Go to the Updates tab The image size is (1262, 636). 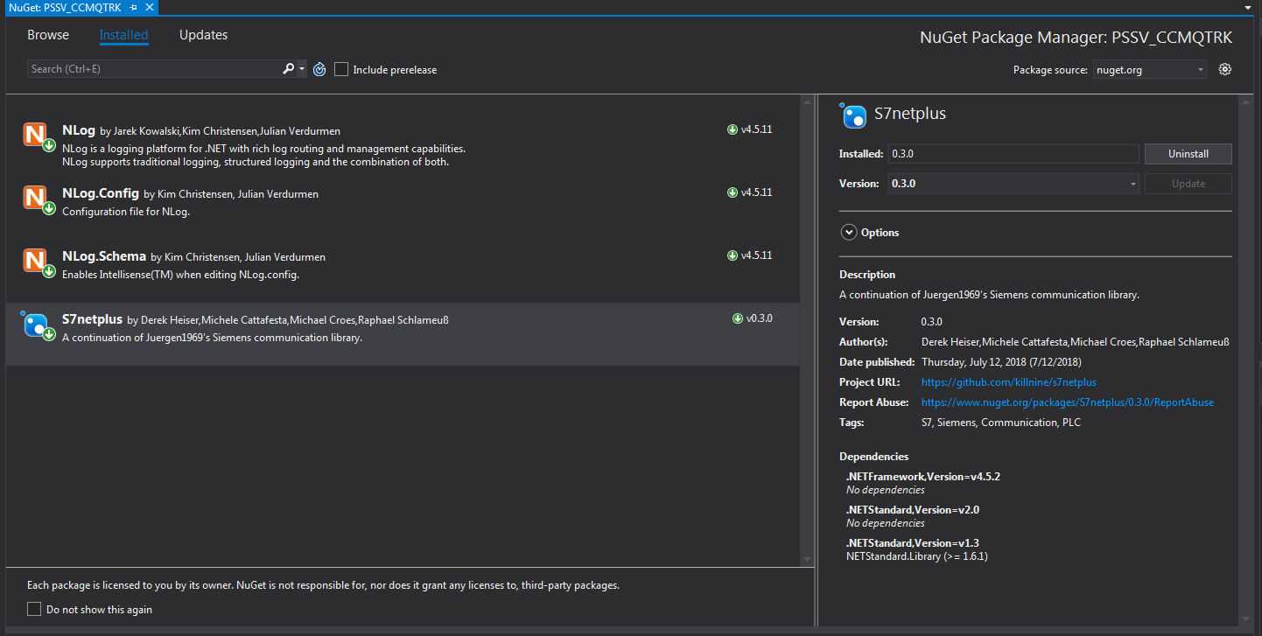pyautogui.click(x=203, y=35)
